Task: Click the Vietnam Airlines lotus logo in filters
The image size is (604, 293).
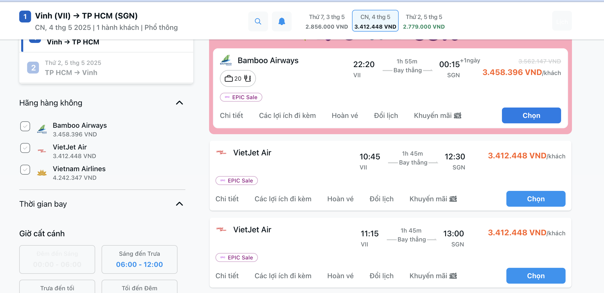Action: (42, 173)
